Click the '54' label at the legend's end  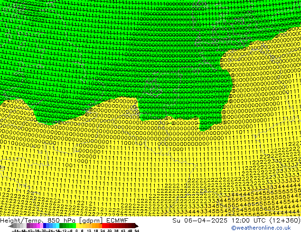[x=137, y=231]
